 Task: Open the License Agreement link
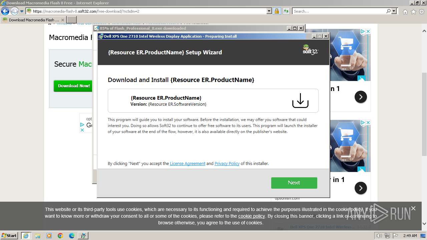pyautogui.click(x=187, y=164)
